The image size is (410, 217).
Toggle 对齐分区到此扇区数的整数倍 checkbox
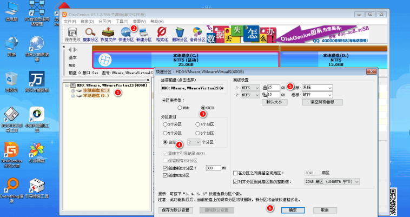pos(235,181)
